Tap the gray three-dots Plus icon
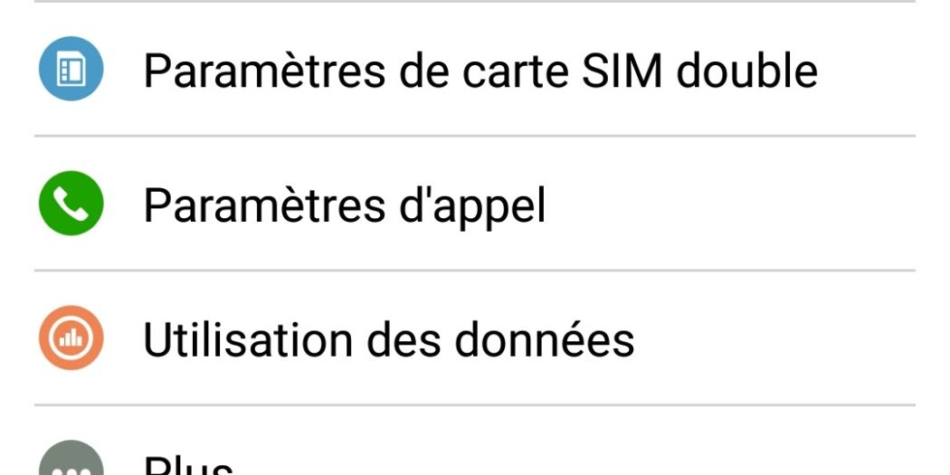The height and width of the screenshot is (475, 950). tap(71, 463)
